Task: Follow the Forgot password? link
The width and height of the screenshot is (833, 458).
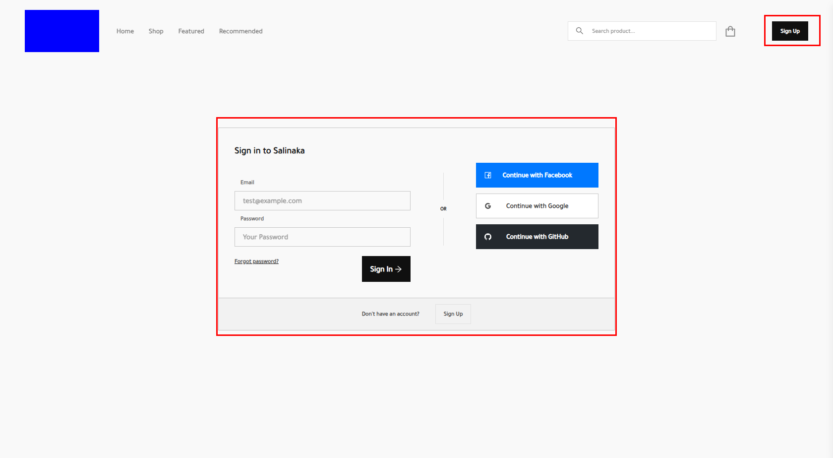Action: click(x=256, y=262)
